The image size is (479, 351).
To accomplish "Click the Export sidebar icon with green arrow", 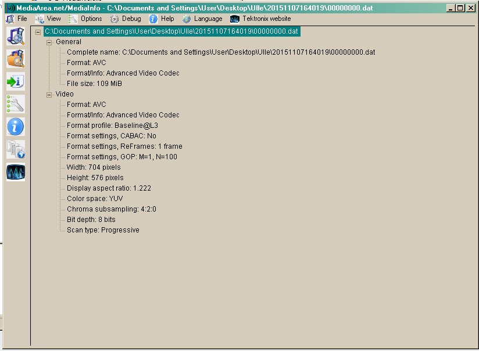I will 16,81.
